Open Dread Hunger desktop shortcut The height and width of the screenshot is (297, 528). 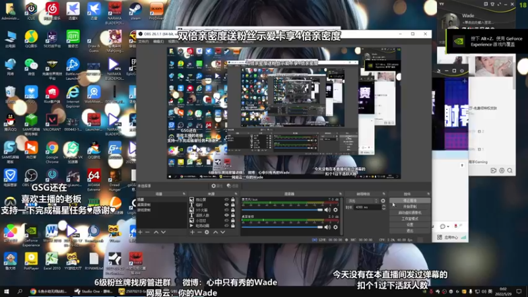coord(114,180)
